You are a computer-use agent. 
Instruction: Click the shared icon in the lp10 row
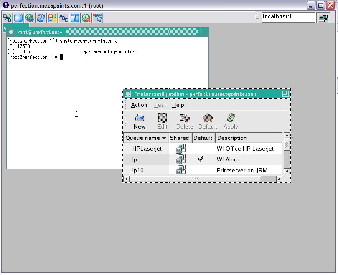coord(180,170)
